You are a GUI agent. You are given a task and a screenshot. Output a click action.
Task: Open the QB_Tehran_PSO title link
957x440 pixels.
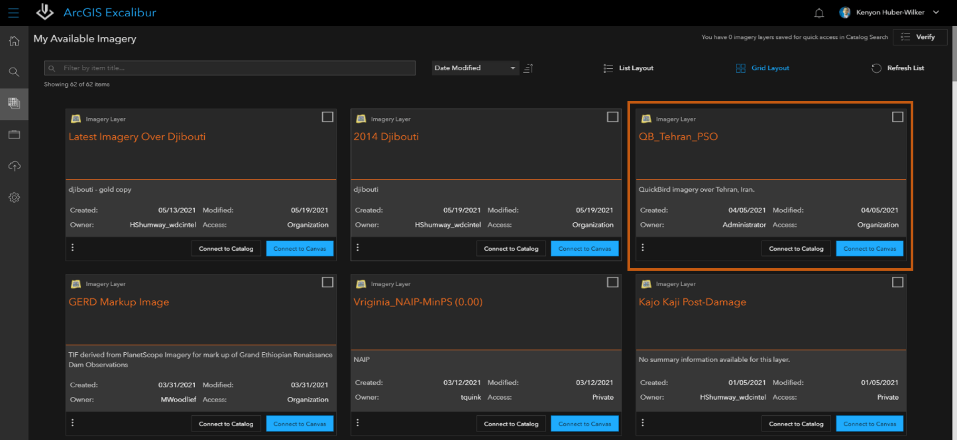click(678, 137)
